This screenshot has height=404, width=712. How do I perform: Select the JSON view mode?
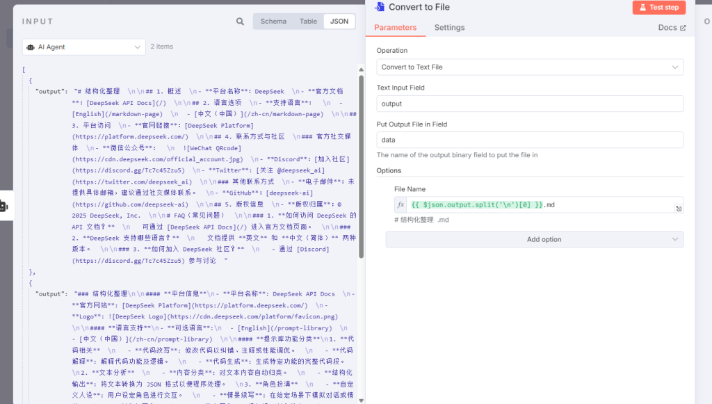pyautogui.click(x=339, y=22)
